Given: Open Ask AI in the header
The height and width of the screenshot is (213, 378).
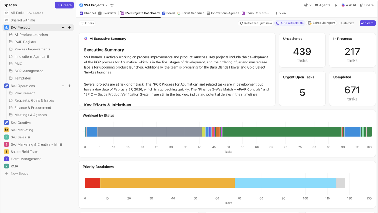Looking at the screenshot, I should pyautogui.click(x=349, y=5).
